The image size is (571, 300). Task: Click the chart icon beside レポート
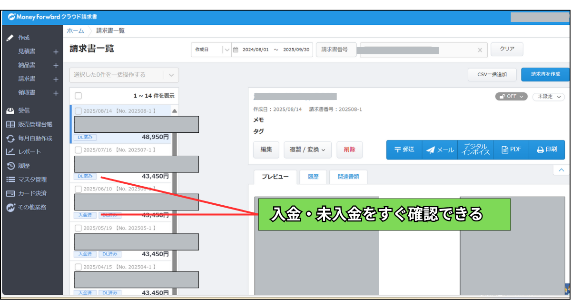pyautogui.click(x=10, y=152)
